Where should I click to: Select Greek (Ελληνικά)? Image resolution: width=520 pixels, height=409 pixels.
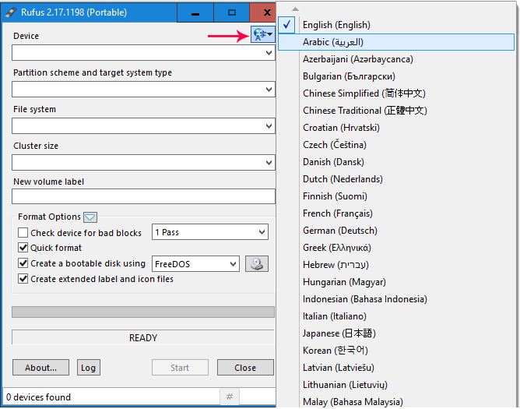point(396,248)
